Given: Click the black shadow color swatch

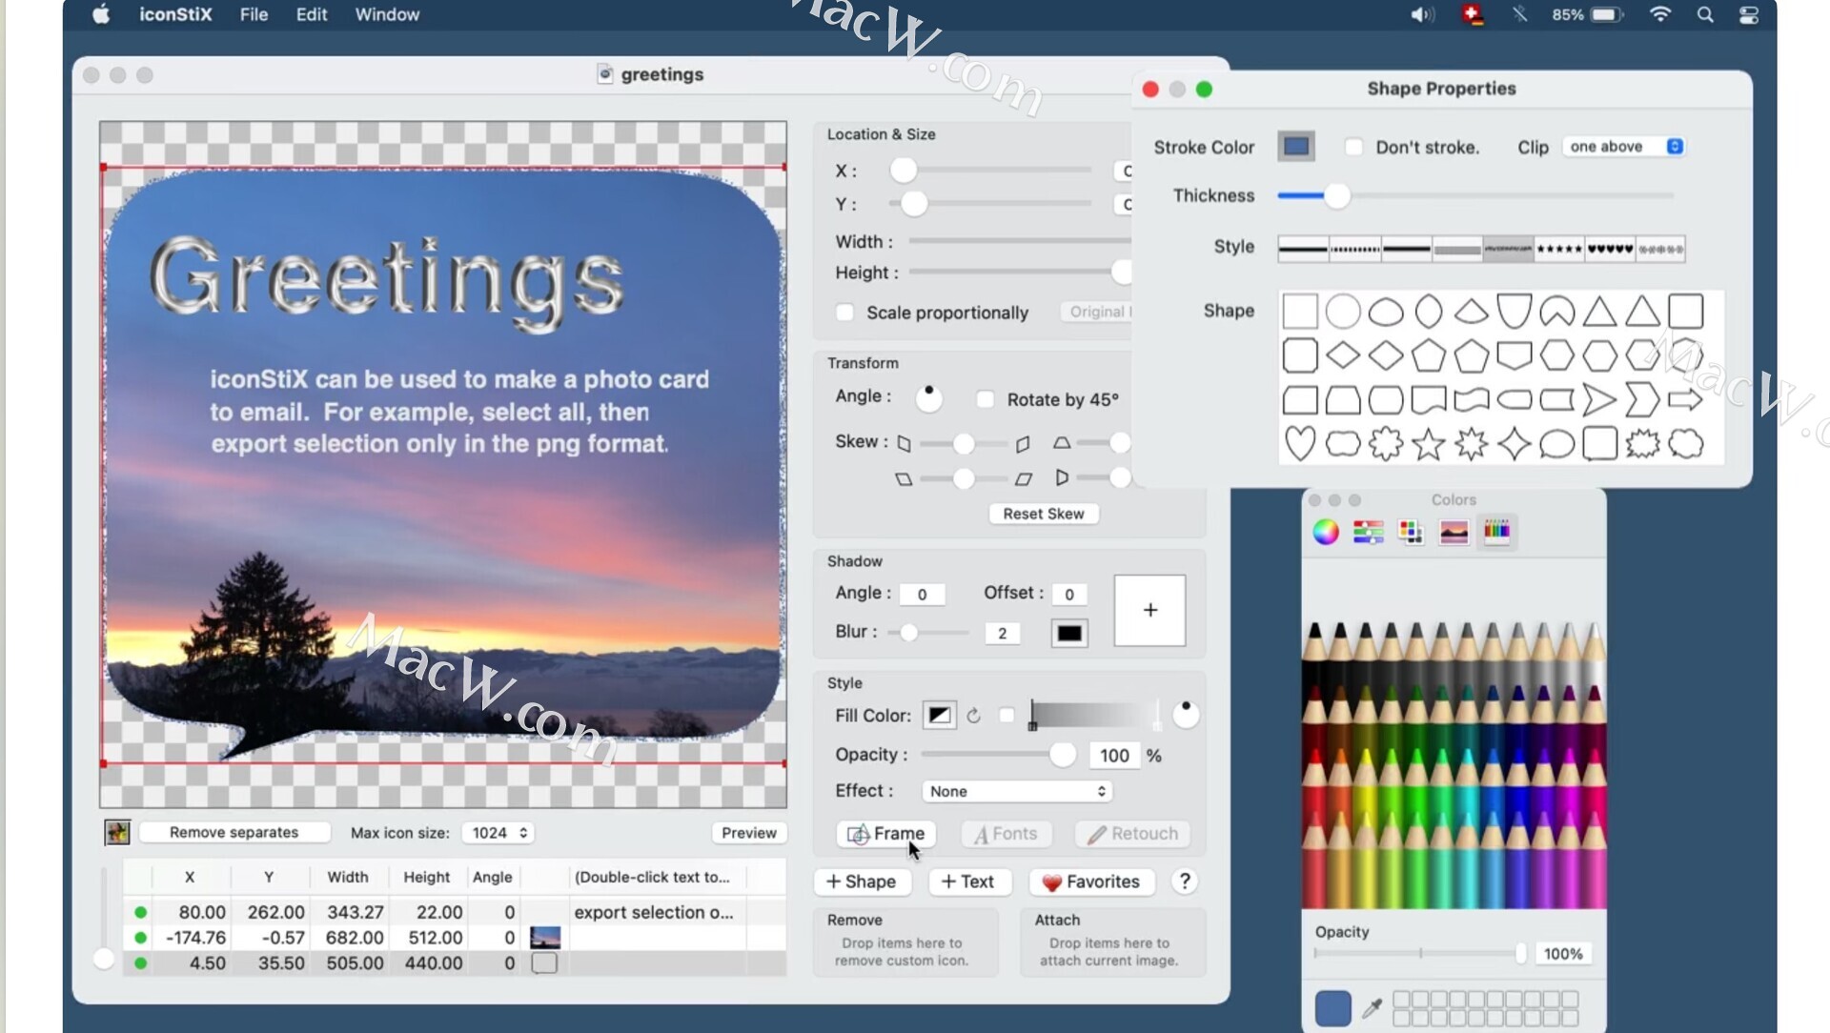Looking at the screenshot, I should (x=1069, y=633).
